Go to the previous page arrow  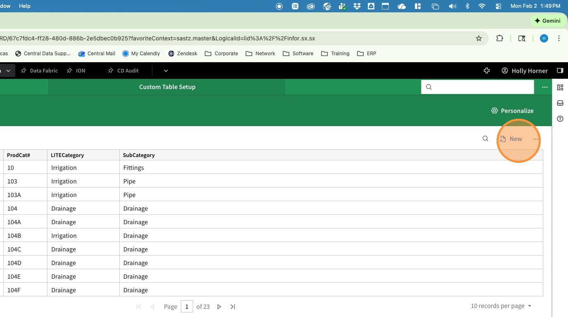click(152, 306)
